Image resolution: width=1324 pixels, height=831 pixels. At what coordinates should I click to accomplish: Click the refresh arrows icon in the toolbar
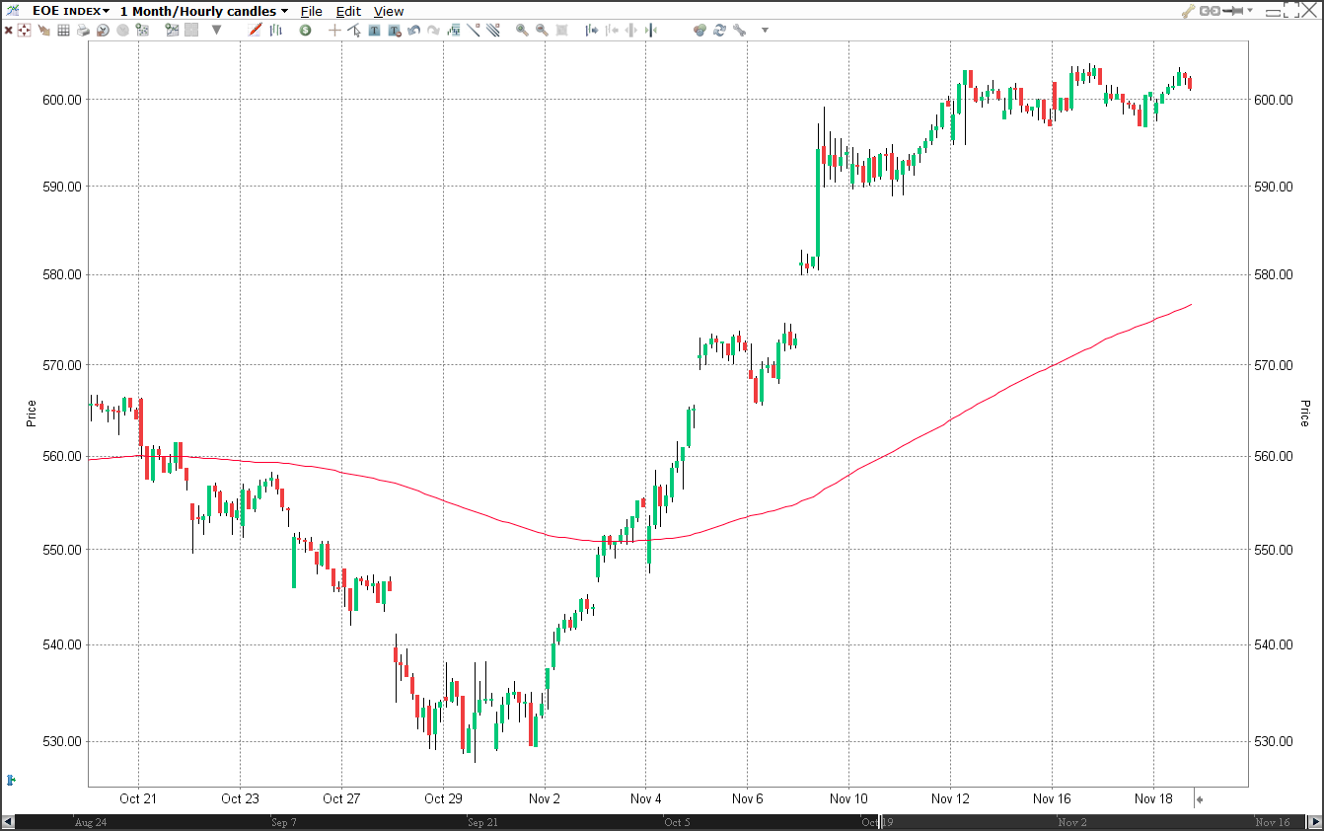[x=720, y=31]
